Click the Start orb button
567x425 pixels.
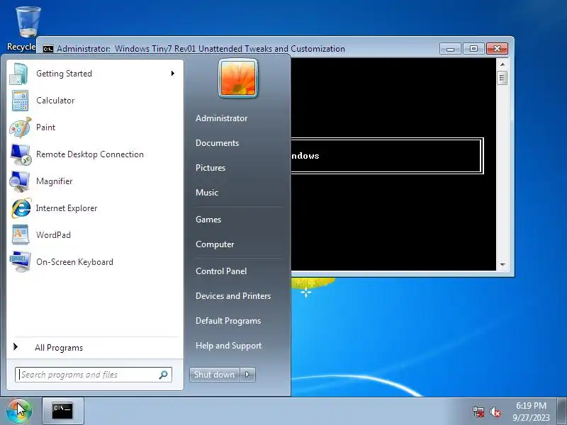click(x=19, y=411)
